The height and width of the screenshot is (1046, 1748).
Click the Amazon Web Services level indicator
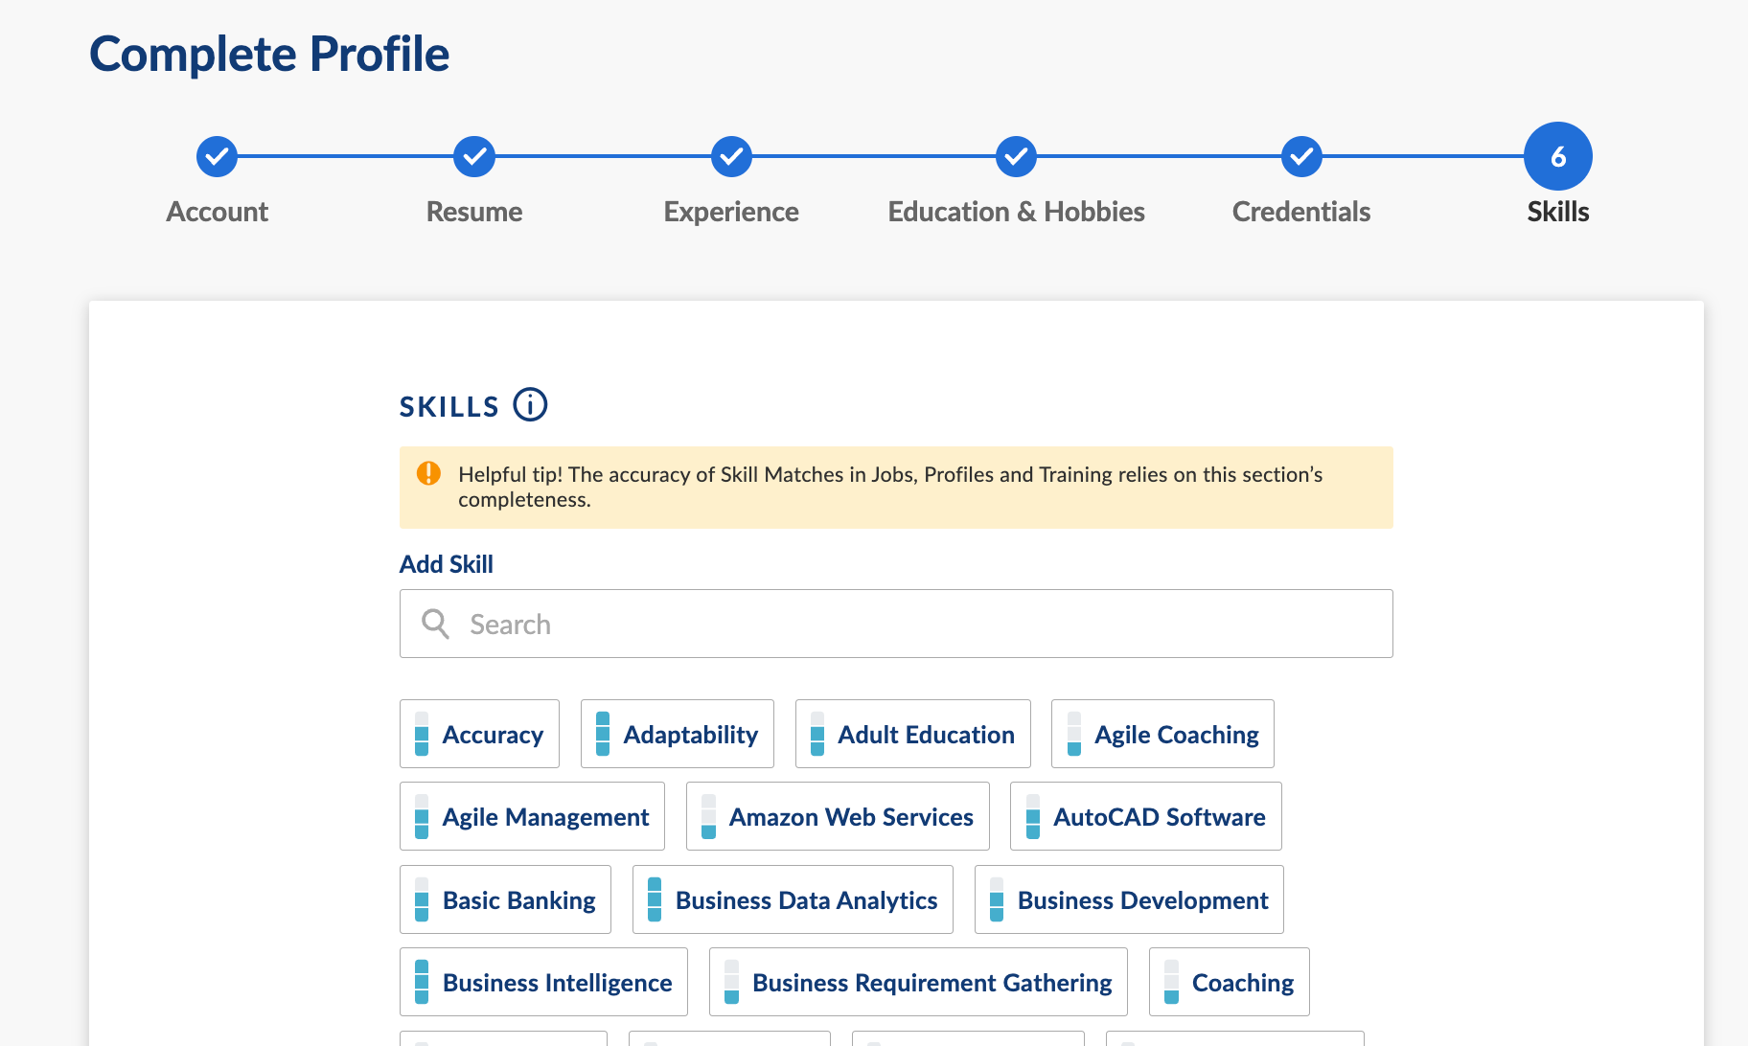708,817
